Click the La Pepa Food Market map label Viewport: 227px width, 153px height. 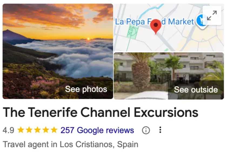154,22
